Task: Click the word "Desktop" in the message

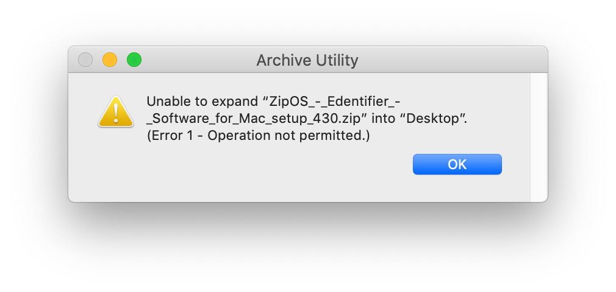Action: point(433,119)
